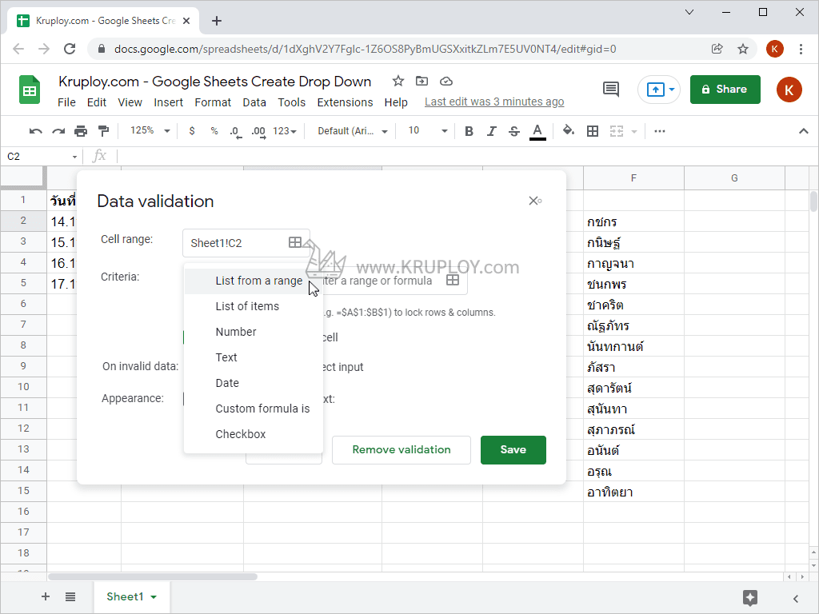Open the Format menu
819x614 pixels.
[213, 102]
